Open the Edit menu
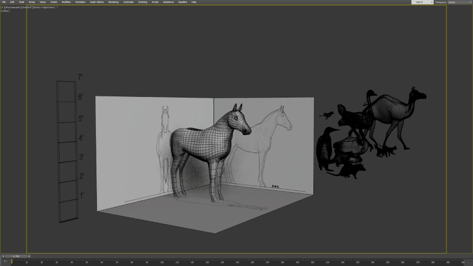Screen dimensions: 473x266 coord(12,2)
